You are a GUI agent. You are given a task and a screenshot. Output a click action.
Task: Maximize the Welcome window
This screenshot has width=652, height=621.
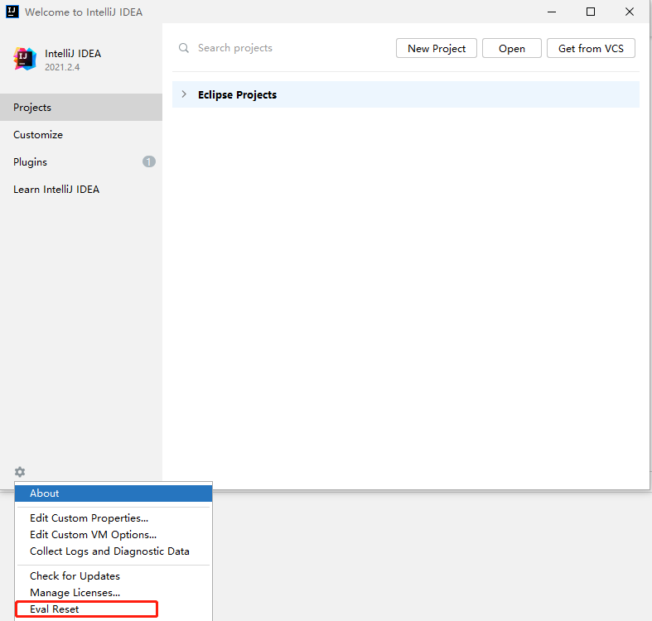tap(591, 12)
